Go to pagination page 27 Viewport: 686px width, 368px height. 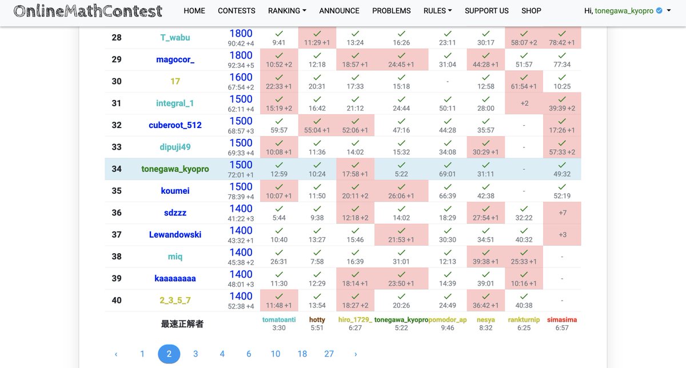[x=329, y=354]
